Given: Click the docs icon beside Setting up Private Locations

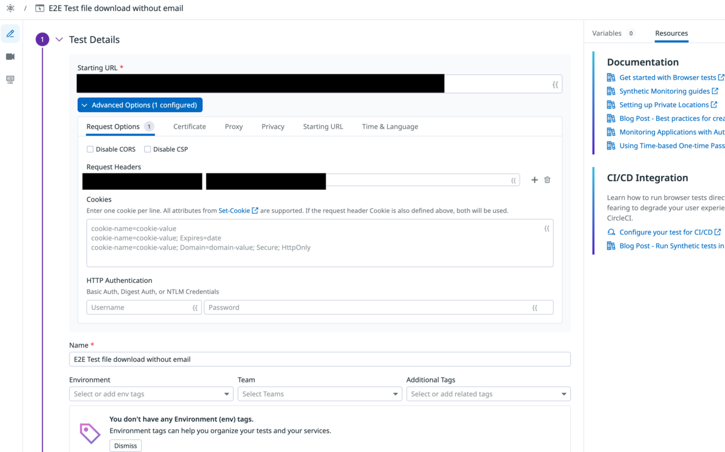Looking at the screenshot, I should point(611,105).
